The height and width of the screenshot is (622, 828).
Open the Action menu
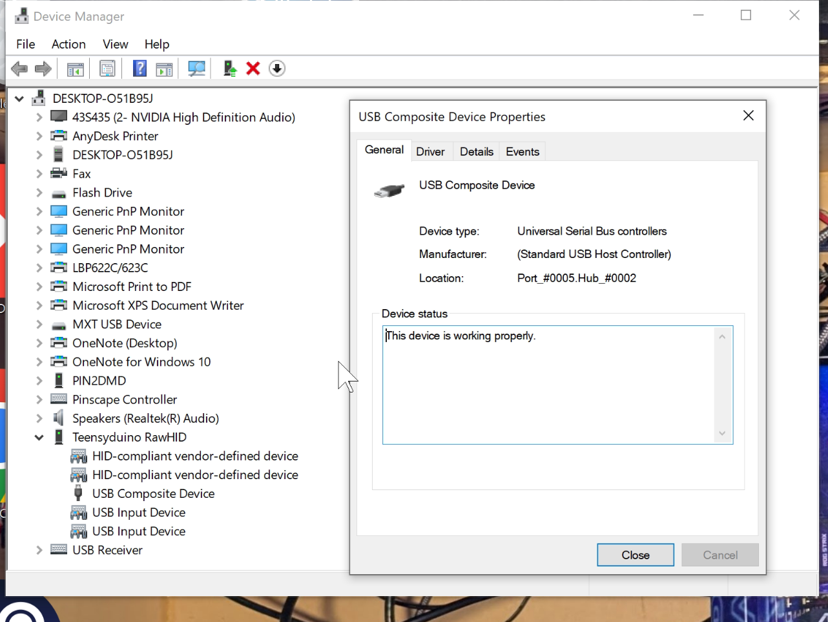[68, 44]
